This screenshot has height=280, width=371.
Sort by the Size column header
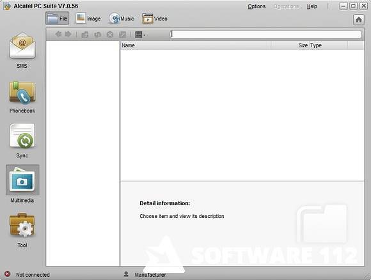290,45
